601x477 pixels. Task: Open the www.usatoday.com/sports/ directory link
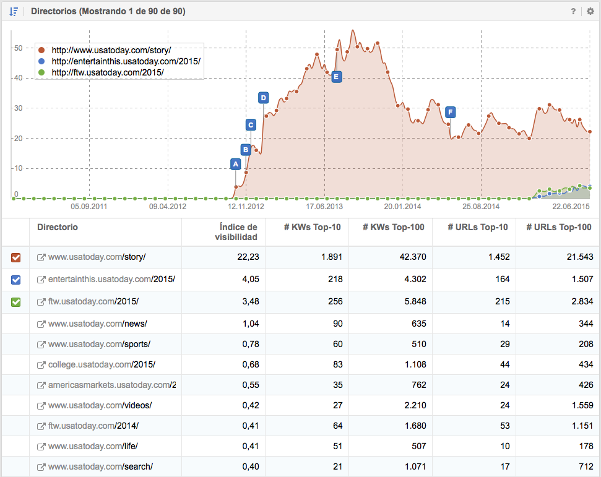[99, 344]
